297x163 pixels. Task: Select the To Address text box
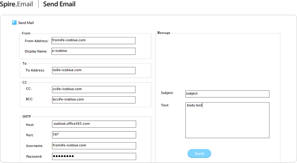coord(94,70)
